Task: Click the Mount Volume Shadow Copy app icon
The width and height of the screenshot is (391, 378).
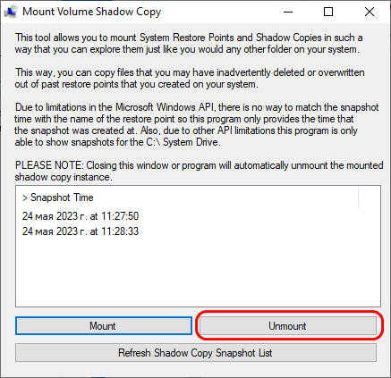Action: pyautogui.click(x=11, y=12)
